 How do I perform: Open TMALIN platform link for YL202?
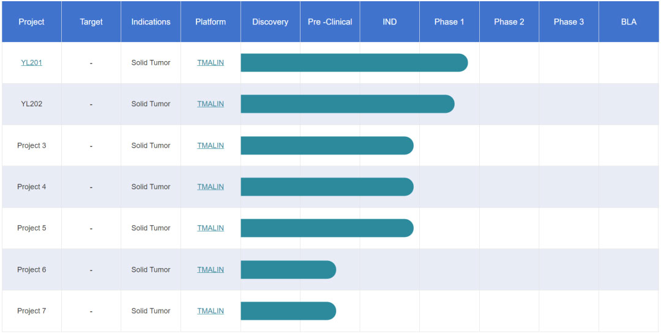pyautogui.click(x=210, y=104)
